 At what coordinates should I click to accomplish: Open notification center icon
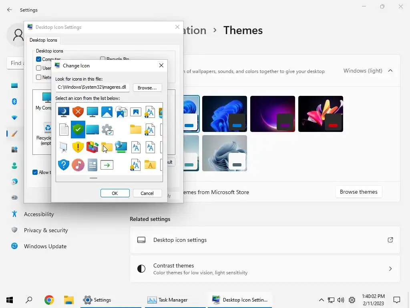click(x=397, y=300)
